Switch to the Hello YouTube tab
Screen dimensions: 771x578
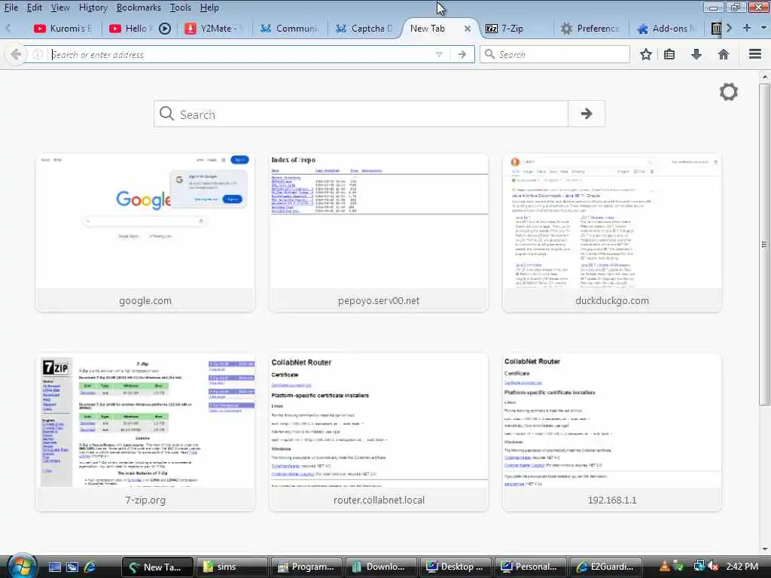pos(131,29)
